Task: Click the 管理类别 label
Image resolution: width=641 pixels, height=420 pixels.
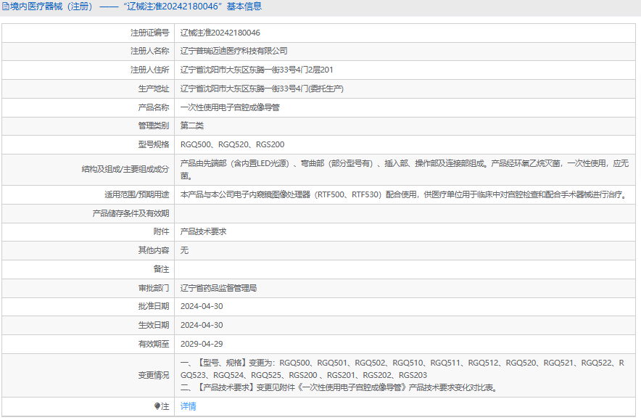Action: 154,125
